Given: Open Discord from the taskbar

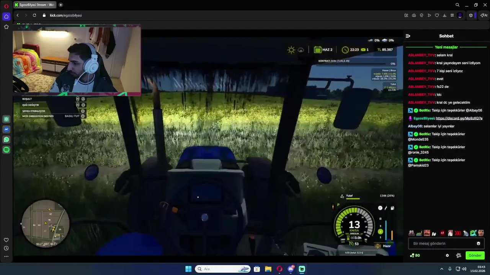Looking at the screenshot, I should [x=291, y=269].
